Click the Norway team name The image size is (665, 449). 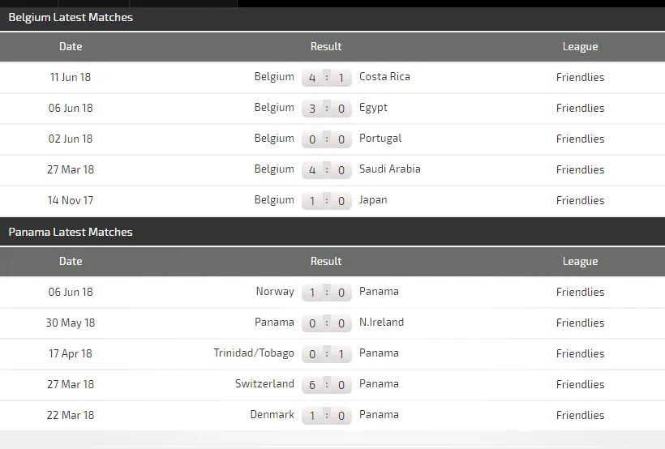(275, 292)
